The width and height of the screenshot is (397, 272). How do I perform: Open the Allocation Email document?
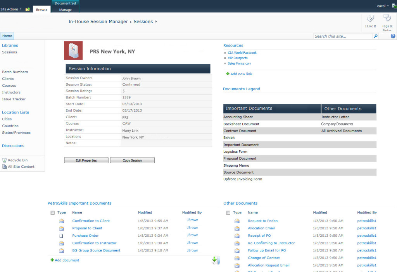[261, 228]
